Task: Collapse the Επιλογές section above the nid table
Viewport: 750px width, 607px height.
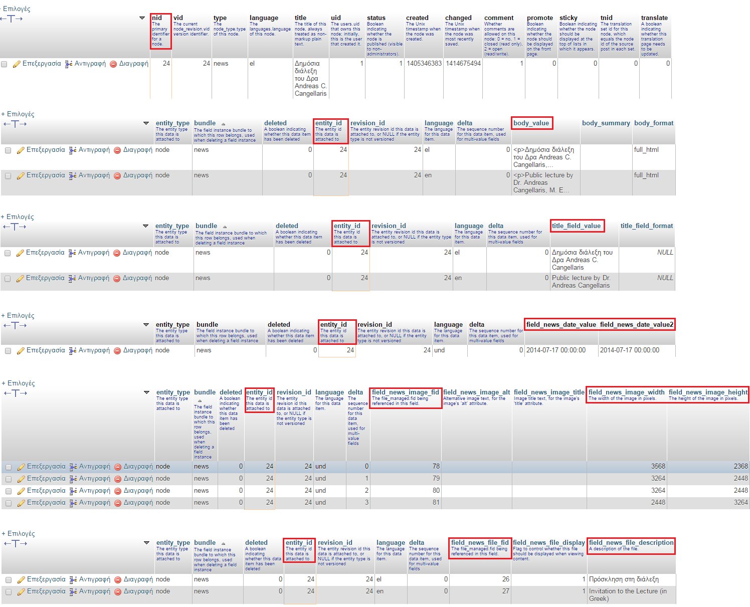Action: coord(15,9)
